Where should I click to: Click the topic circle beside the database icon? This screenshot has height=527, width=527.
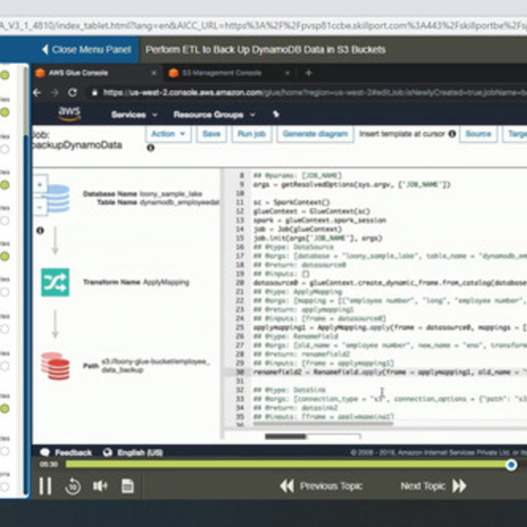5,185
